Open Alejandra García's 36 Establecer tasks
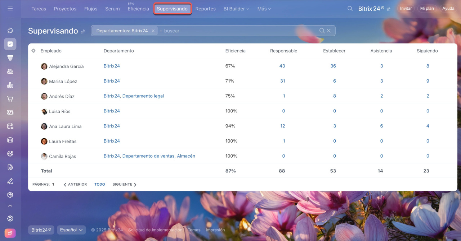Screen dimensions: 461x241 click(333, 66)
